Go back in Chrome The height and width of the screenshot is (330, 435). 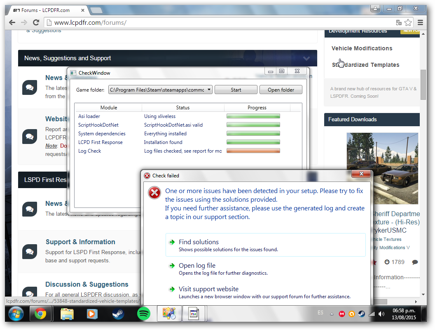click(12, 23)
